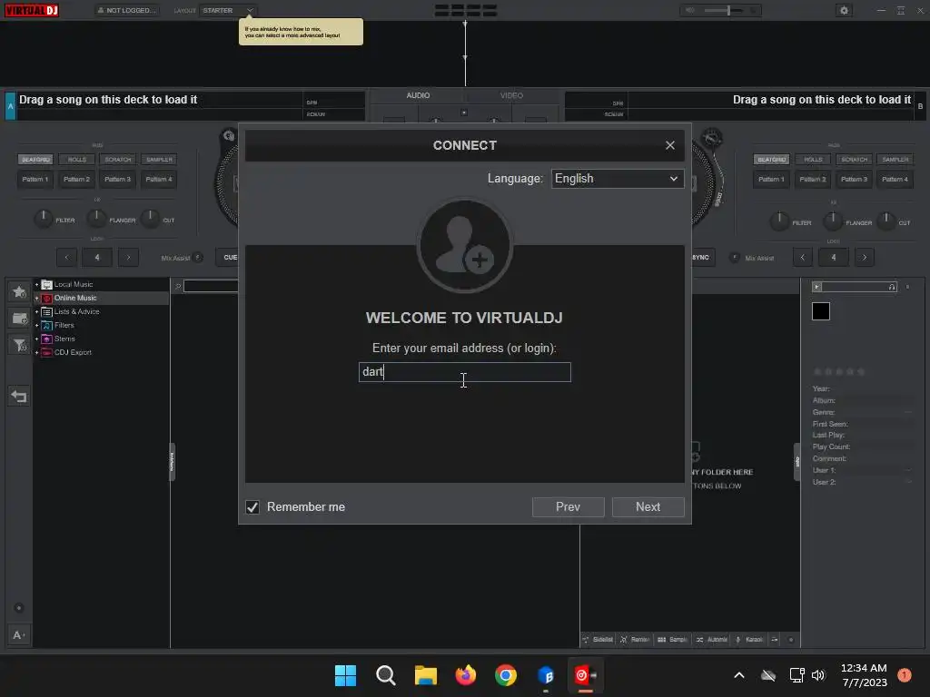930x697 pixels.
Task: Click the Next button
Action: coord(648,507)
